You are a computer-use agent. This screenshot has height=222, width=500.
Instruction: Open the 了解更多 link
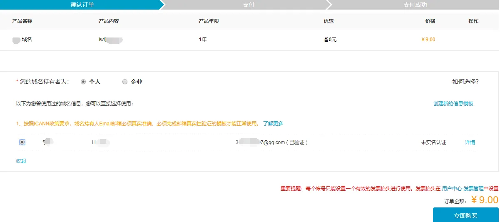273,124
